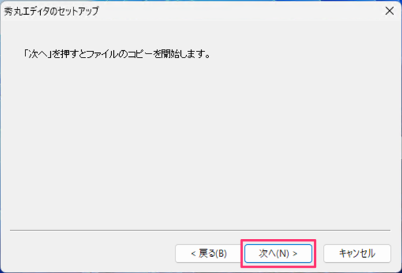Select the button labeled with N shortcut
This screenshot has width=402, height=273.
[278, 254]
